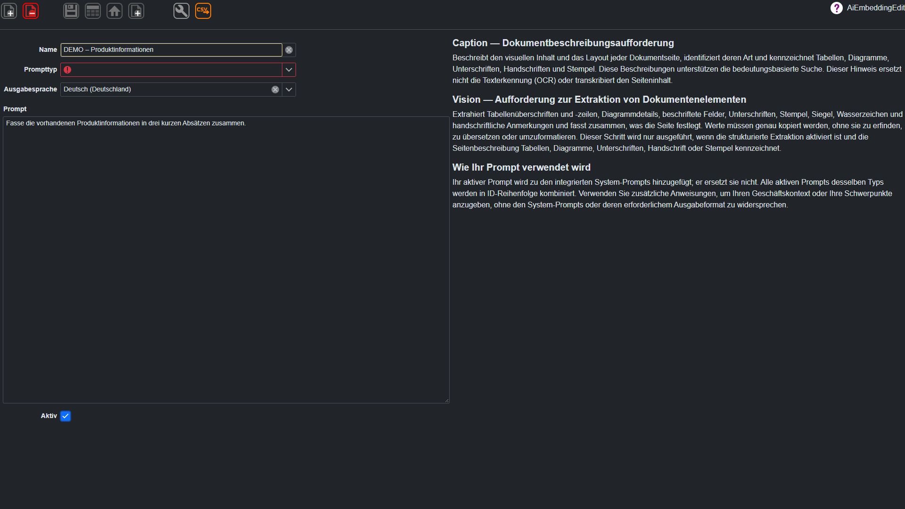Export using the orange CSV icon
The width and height of the screenshot is (905, 509).
point(203,11)
